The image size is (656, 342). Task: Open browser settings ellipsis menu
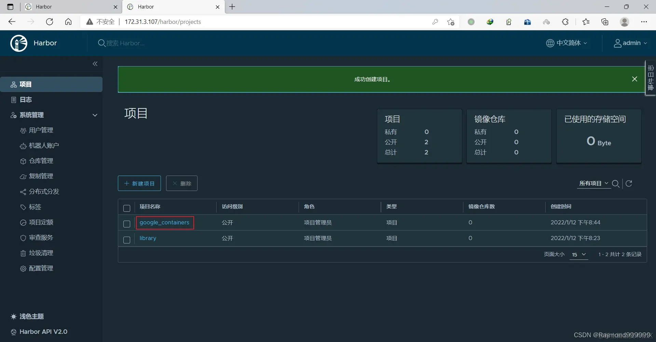644,22
